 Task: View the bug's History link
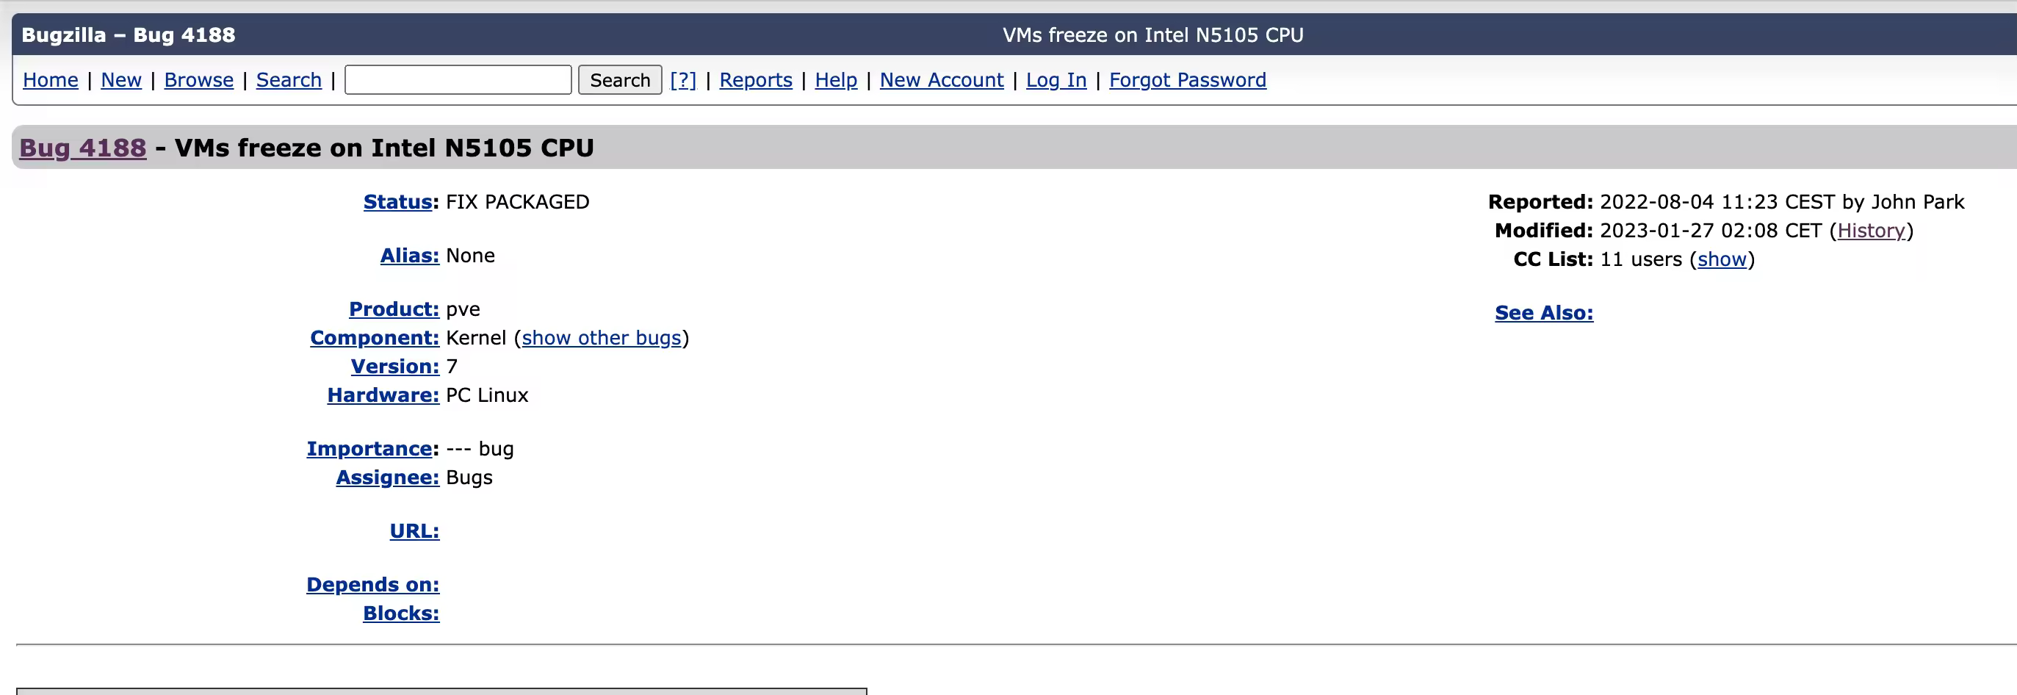[1871, 231]
